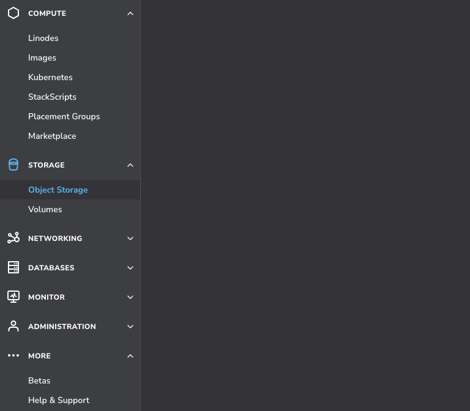Viewport: 470px width, 411px height.
Task: Select Object Storage menu item
Action: [58, 190]
